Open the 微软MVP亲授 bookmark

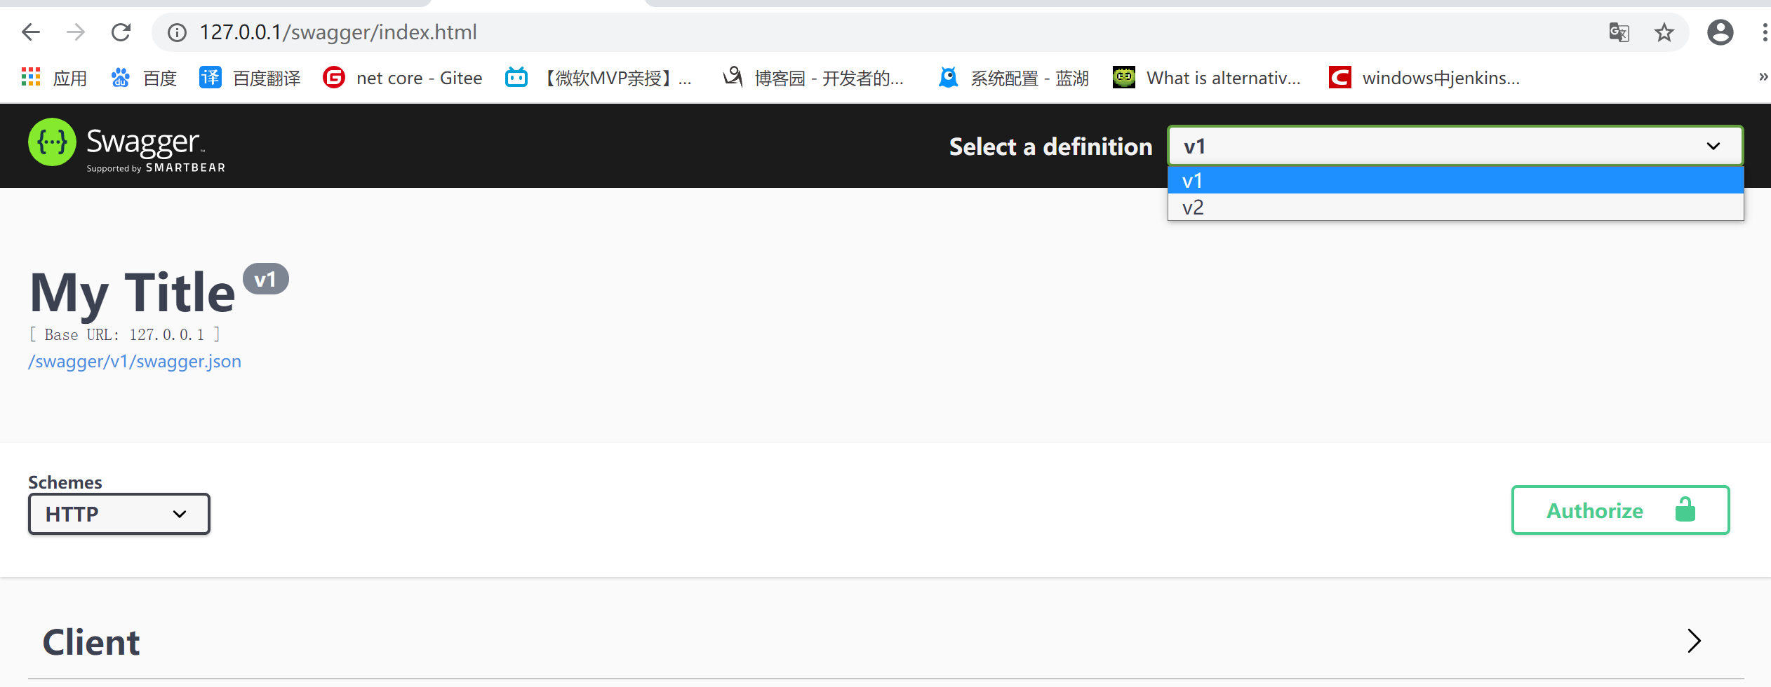pos(599,78)
